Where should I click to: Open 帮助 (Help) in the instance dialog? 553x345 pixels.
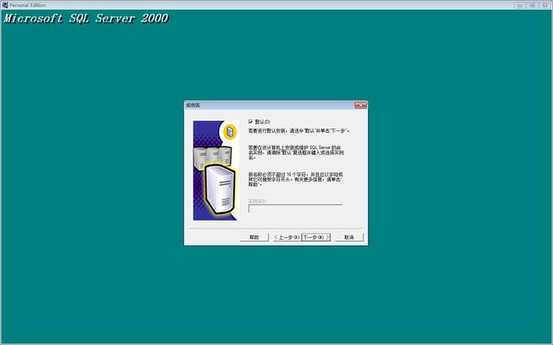254,237
